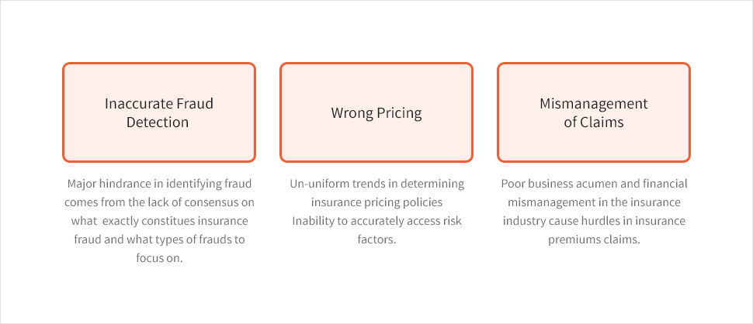Click the 'focus on.' text line

159,258
